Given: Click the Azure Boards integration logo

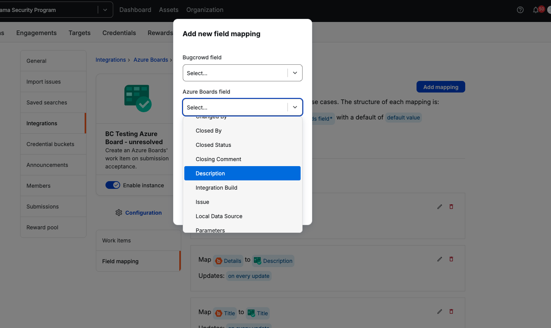Looking at the screenshot, I should pyautogui.click(x=138, y=98).
